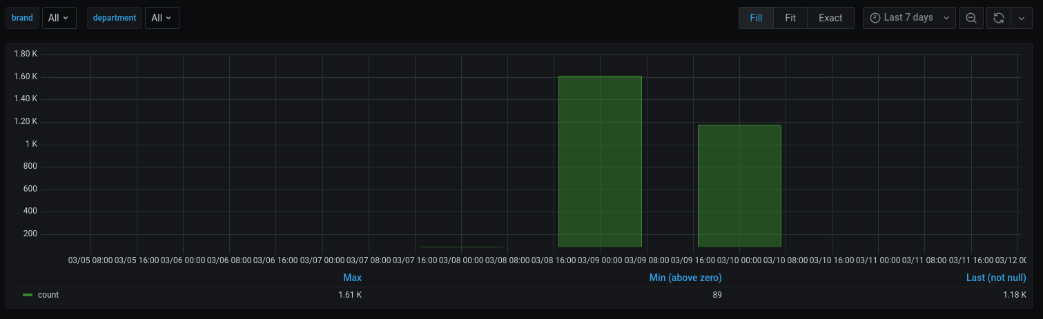The height and width of the screenshot is (319, 1043).
Task: Click the department variable label
Action: tap(115, 18)
